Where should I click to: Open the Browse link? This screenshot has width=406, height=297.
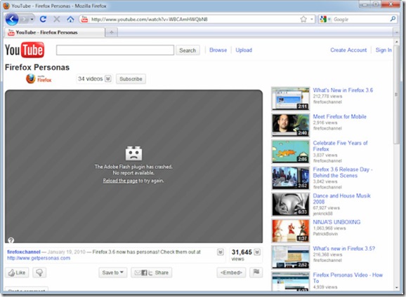tap(218, 50)
